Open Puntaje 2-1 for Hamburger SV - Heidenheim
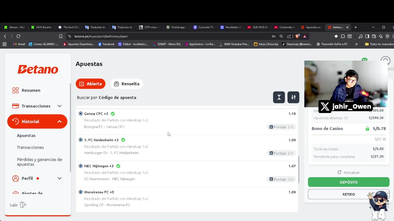Image resolution: width=394 pixels, height=221 pixels. pos(281,153)
